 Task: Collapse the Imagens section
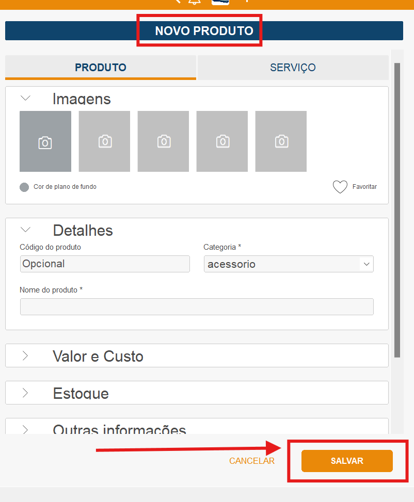[25, 98]
